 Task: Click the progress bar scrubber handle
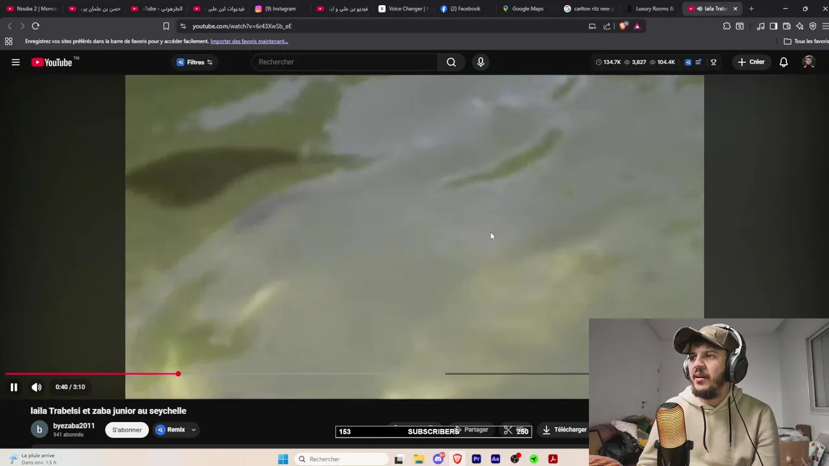(178, 373)
